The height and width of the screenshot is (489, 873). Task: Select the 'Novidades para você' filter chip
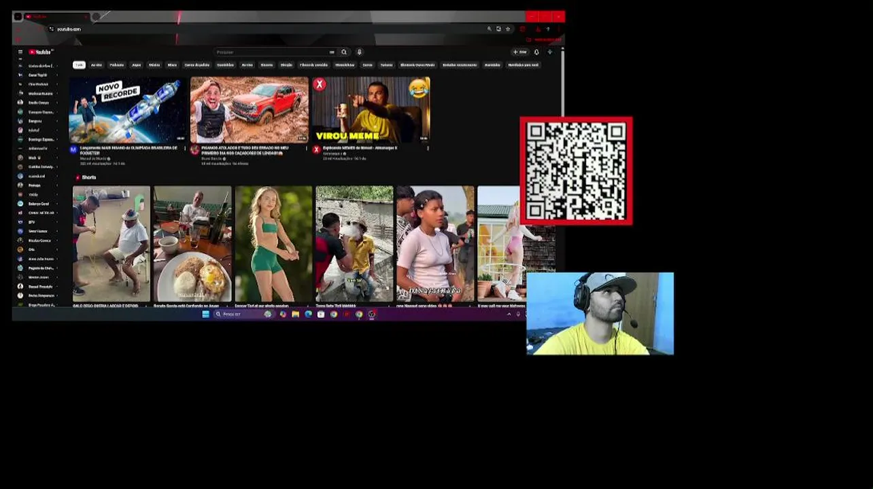524,65
